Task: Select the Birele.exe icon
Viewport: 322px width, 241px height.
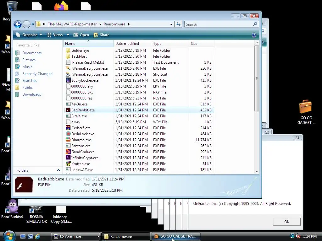Action: click(x=68, y=116)
